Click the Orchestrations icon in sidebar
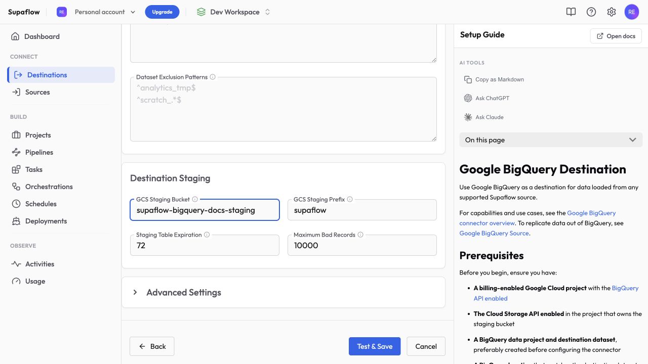The height and width of the screenshot is (364, 648). click(16, 187)
